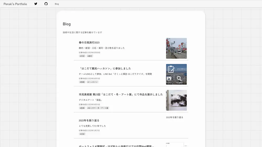Open the はこだて観光ハッカソン article title

pyautogui.click(x=105, y=69)
